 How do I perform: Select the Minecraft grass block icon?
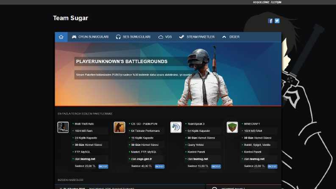point(232,127)
